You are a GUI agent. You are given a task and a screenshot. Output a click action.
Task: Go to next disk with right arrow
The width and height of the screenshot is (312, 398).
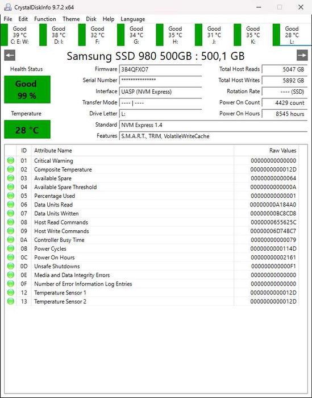point(302,55)
